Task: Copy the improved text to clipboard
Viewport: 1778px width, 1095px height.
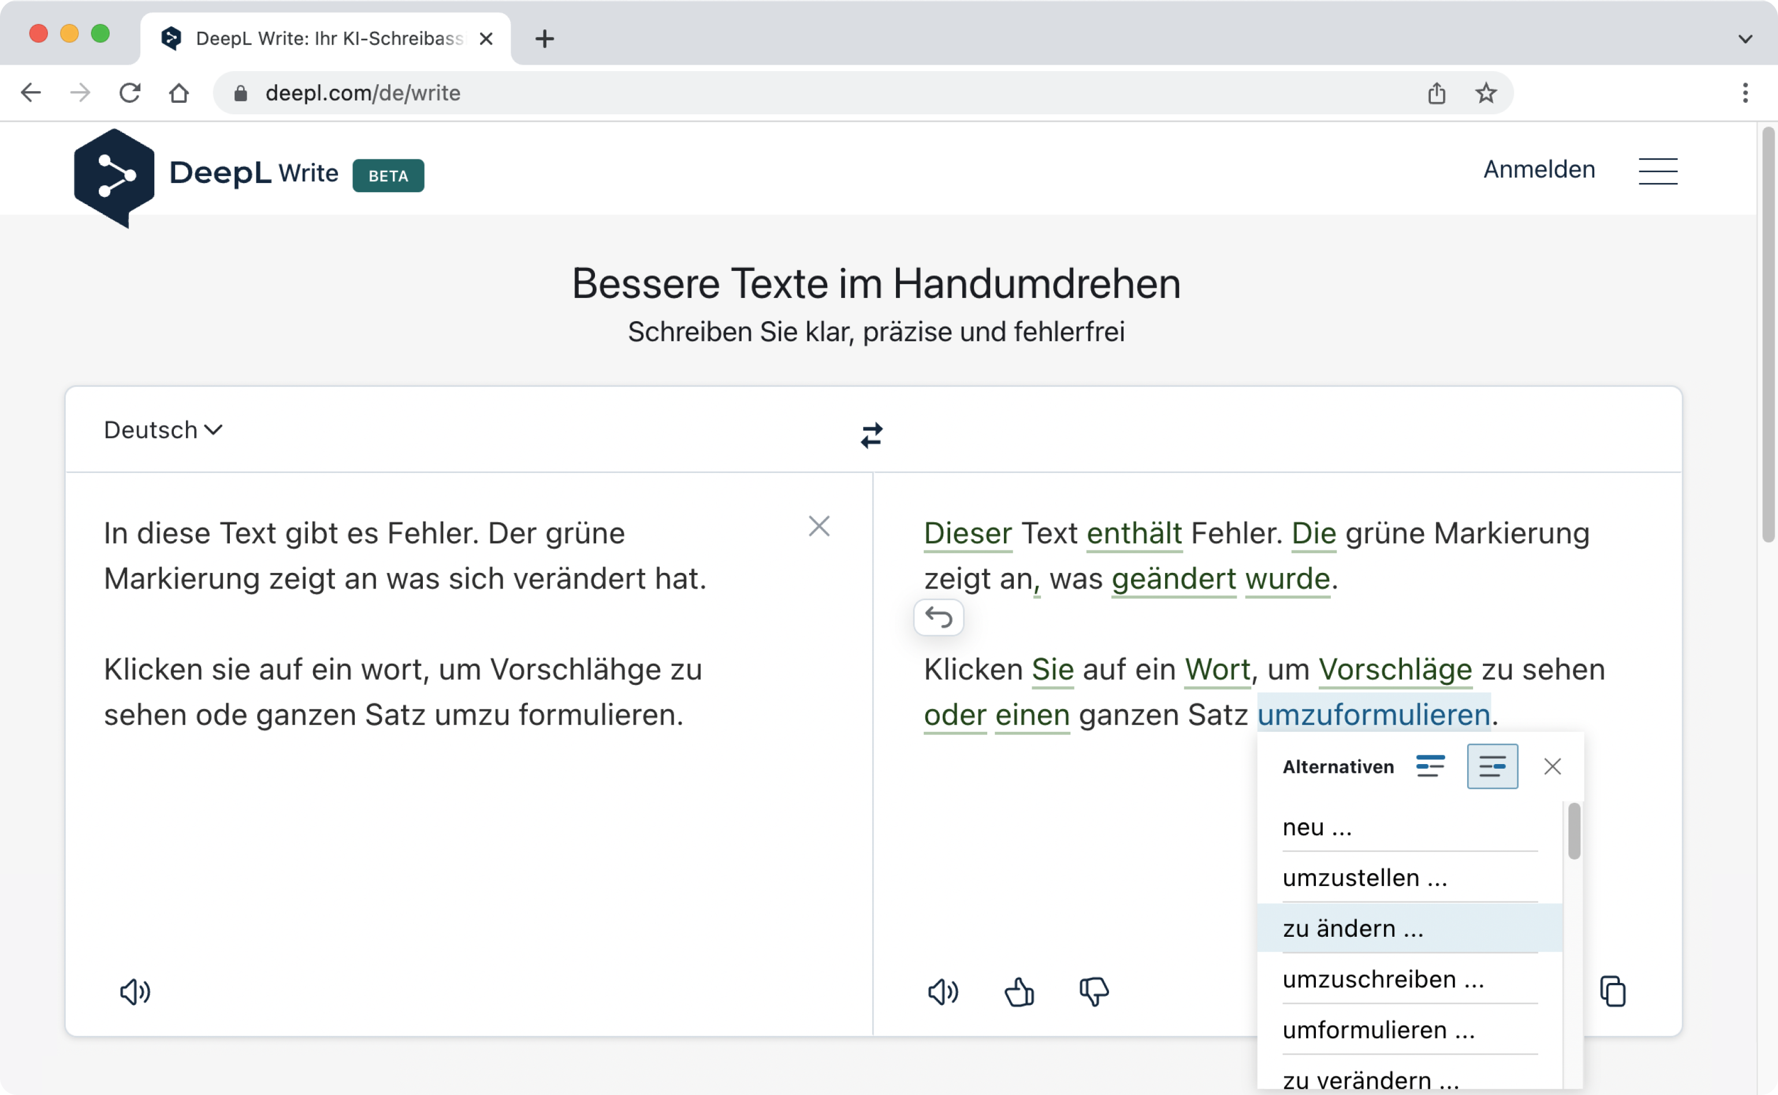Action: point(1612,990)
